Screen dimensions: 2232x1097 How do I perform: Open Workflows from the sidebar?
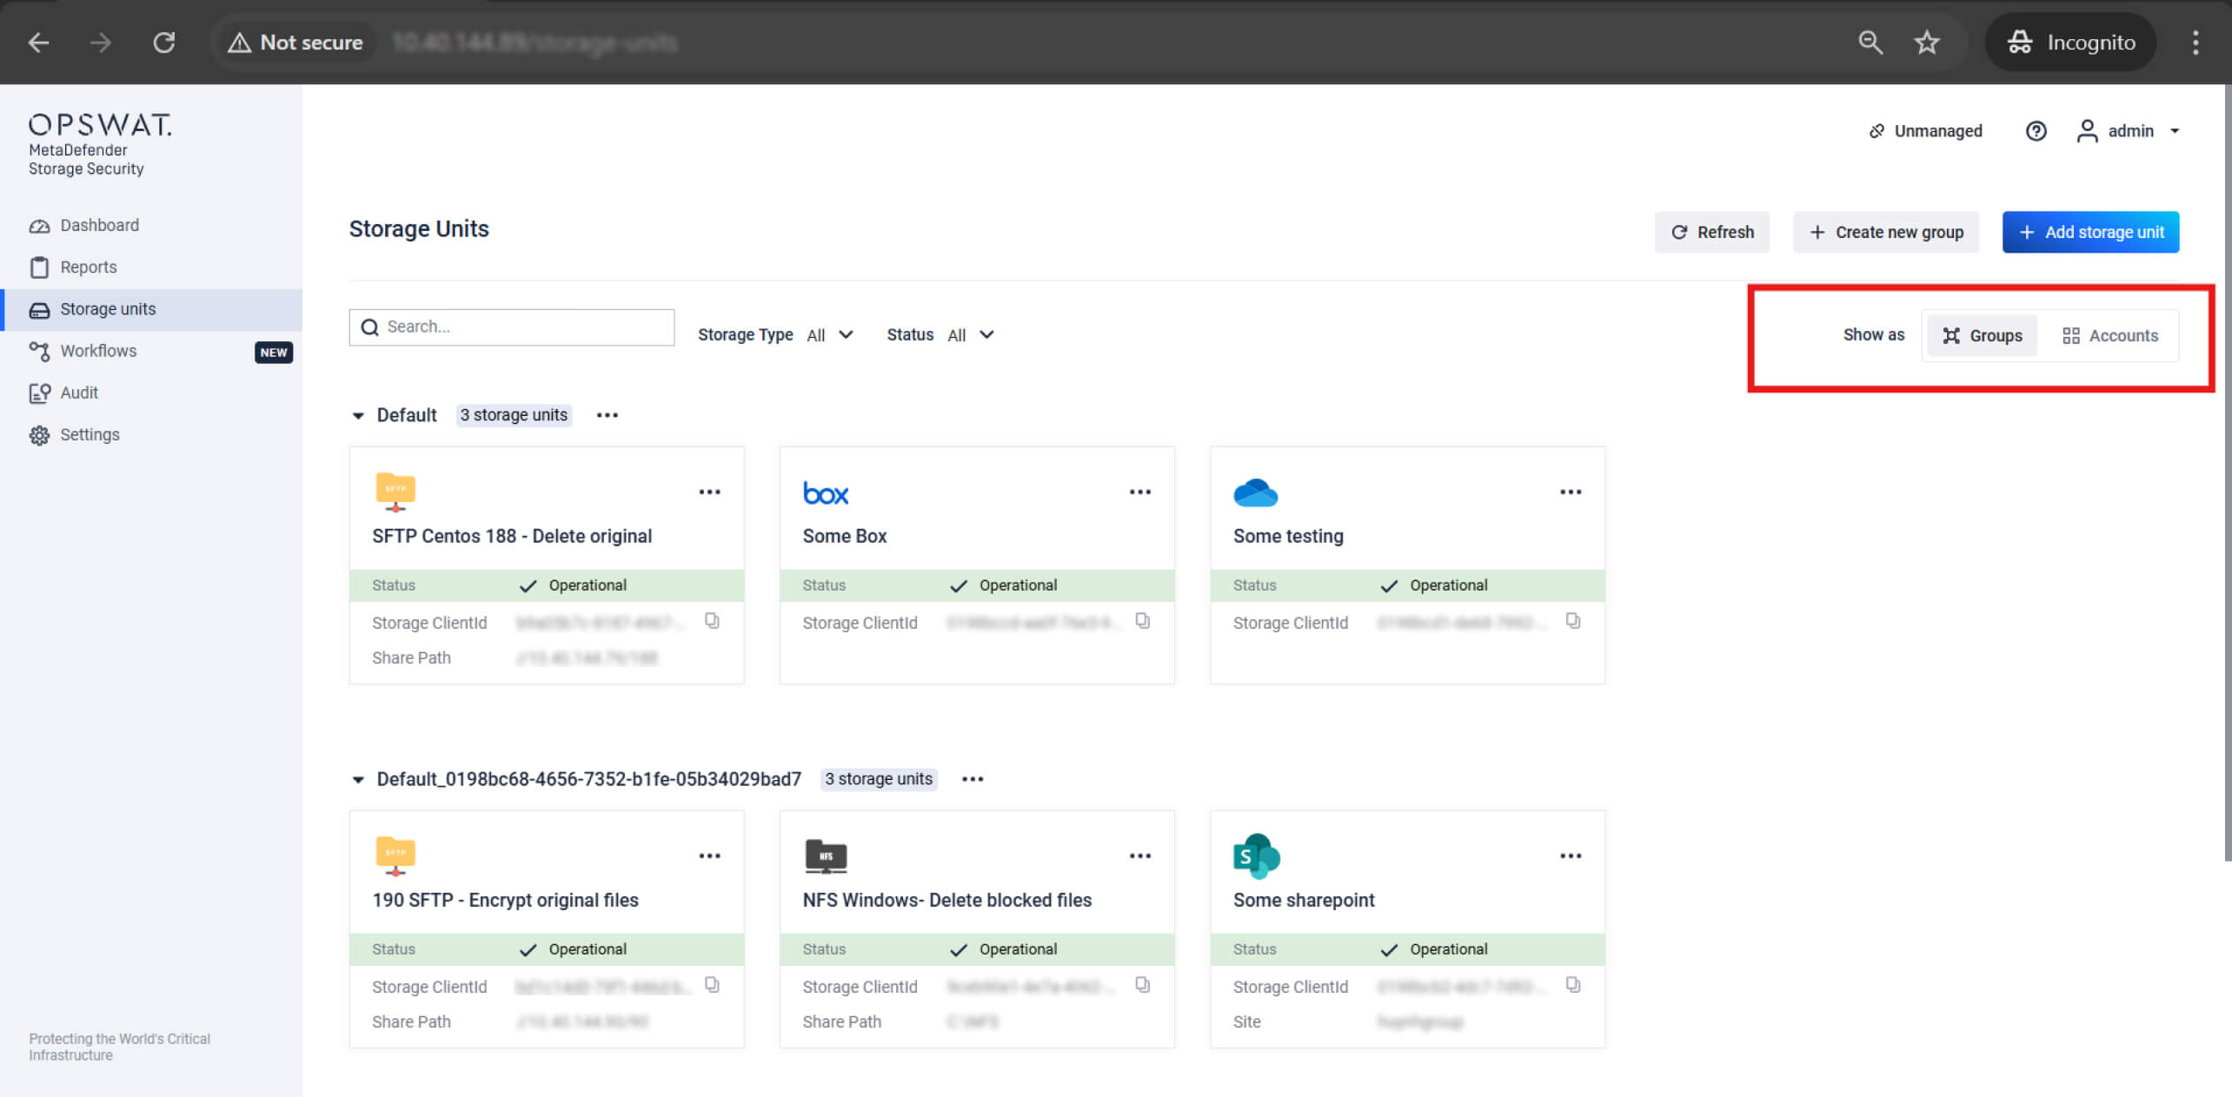pos(96,351)
